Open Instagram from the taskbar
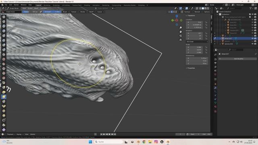Screen dimensions: 258x145 156,142
